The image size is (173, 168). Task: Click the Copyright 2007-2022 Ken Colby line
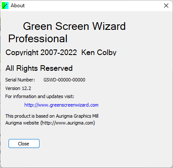tap(61, 52)
